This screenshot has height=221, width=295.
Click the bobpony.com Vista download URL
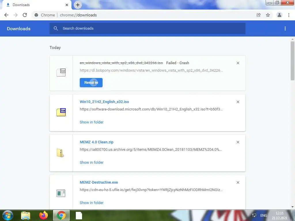pos(151,71)
